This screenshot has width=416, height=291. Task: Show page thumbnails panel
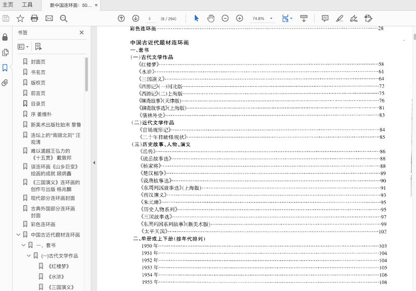pos(5,52)
